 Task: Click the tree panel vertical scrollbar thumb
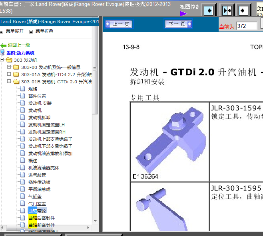(95, 70)
